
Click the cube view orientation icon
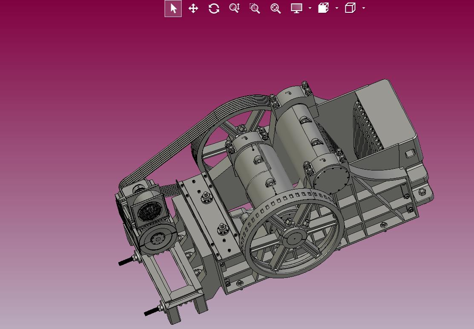pos(350,8)
